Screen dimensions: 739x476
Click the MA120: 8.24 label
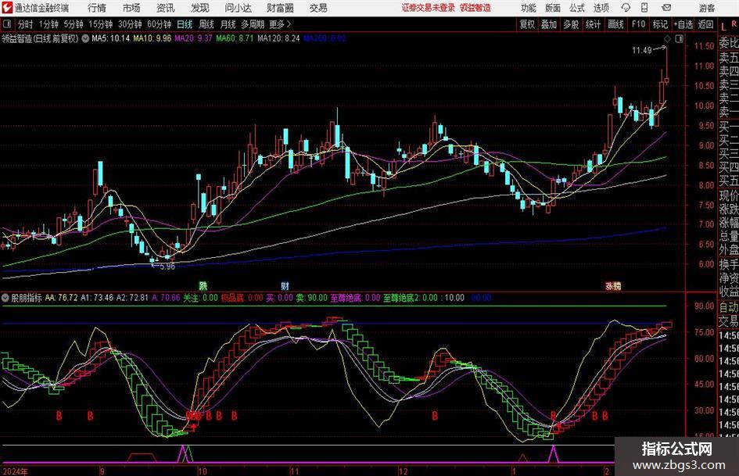pyautogui.click(x=278, y=38)
